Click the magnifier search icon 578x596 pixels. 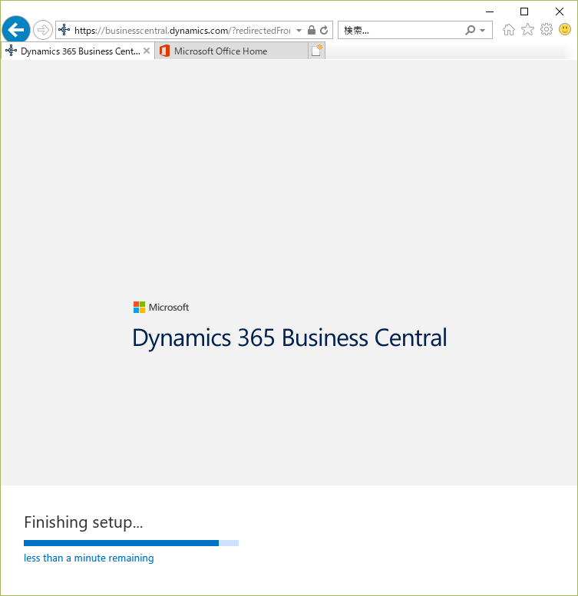(471, 30)
